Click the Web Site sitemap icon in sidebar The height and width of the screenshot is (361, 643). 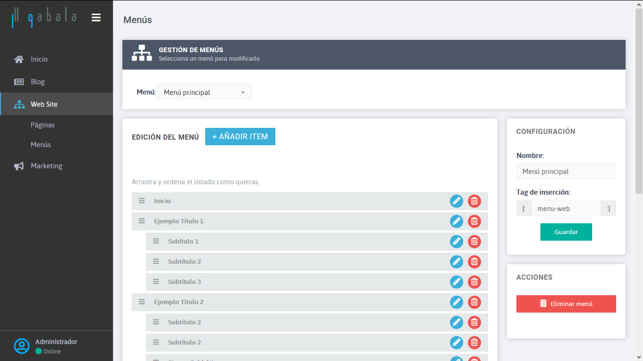click(19, 104)
